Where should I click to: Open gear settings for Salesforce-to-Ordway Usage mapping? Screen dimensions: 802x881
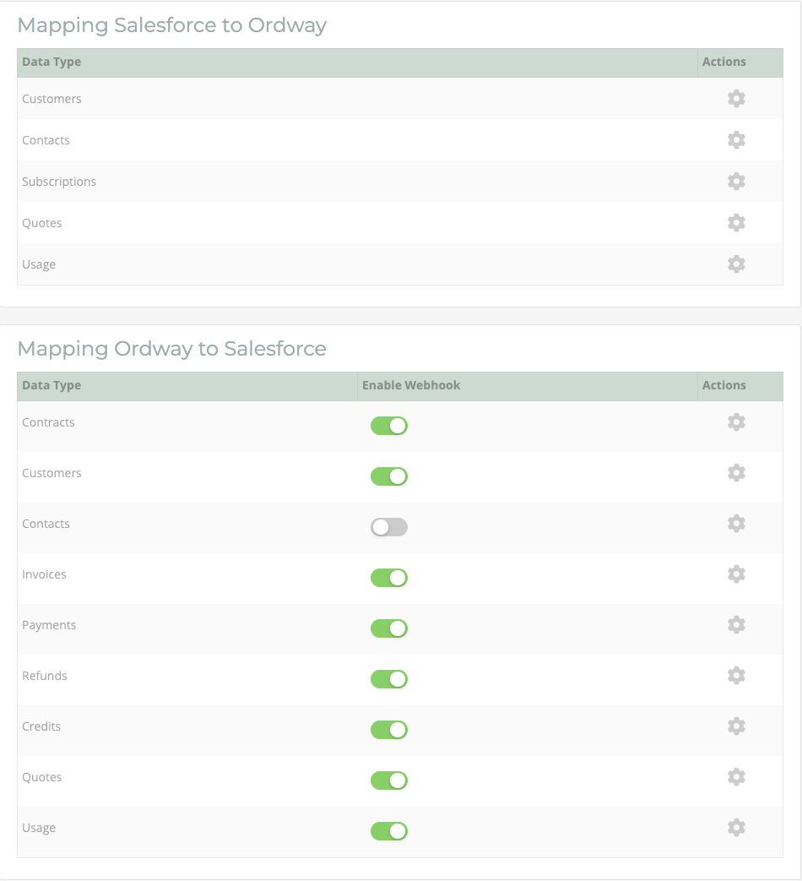(736, 264)
